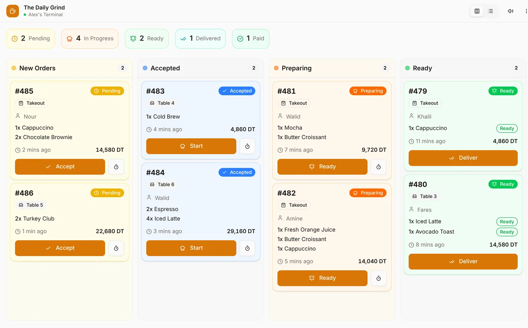Image resolution: width=528 pixels, height=328 pixels.
Task: Click the timer icon on order #483
Action: click(x=247, y=146)
